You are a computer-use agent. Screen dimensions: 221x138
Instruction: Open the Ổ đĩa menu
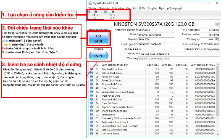coord(142,8)
